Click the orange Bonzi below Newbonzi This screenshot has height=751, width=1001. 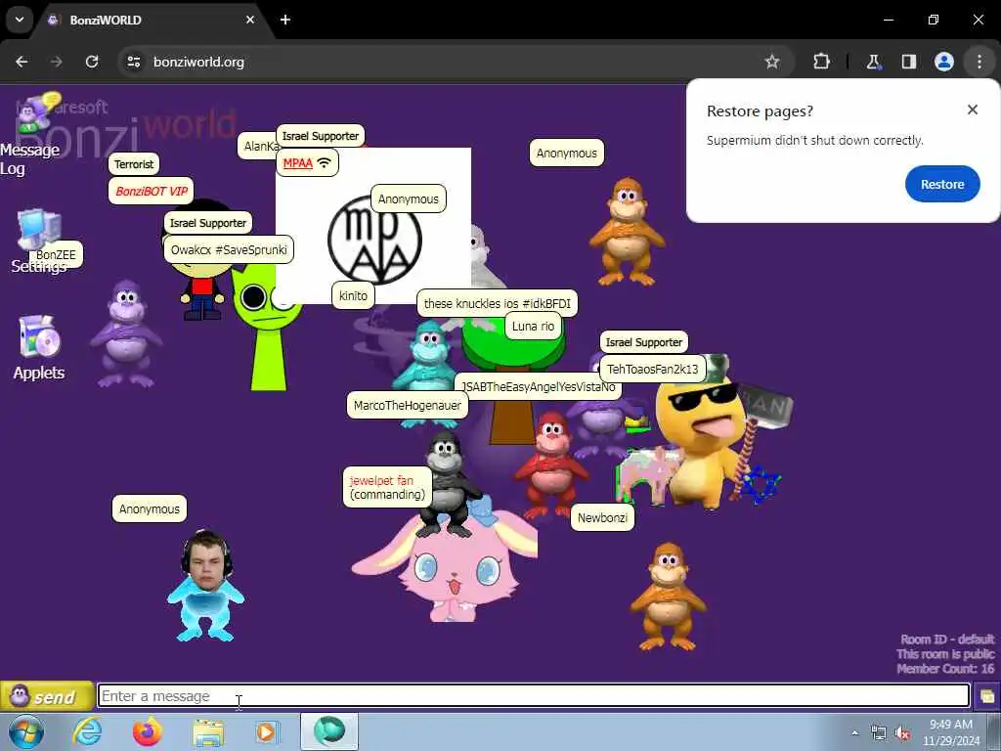pyautogui.click(x=668, y=596)
